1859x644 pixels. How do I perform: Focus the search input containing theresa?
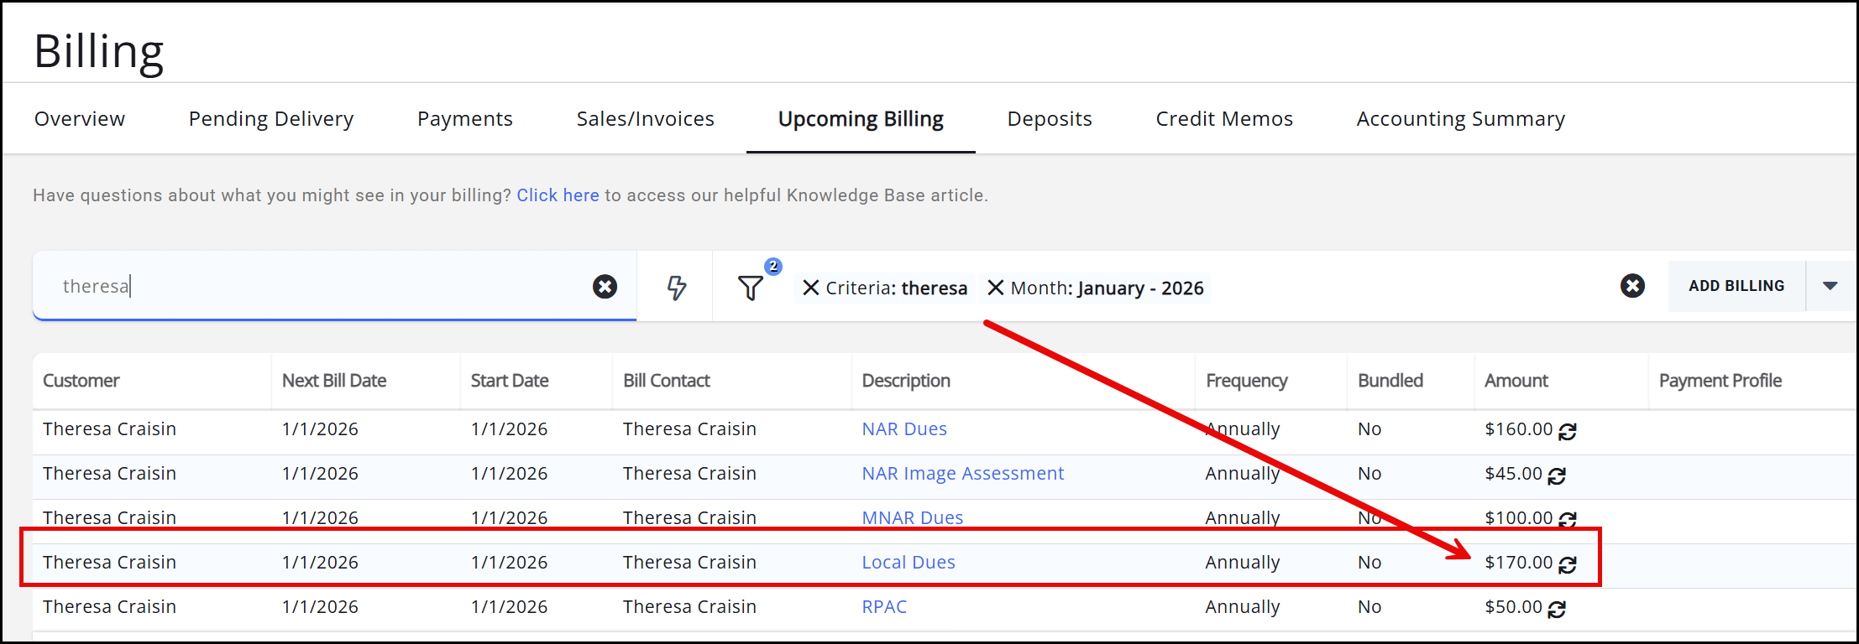tap(319, 287)
